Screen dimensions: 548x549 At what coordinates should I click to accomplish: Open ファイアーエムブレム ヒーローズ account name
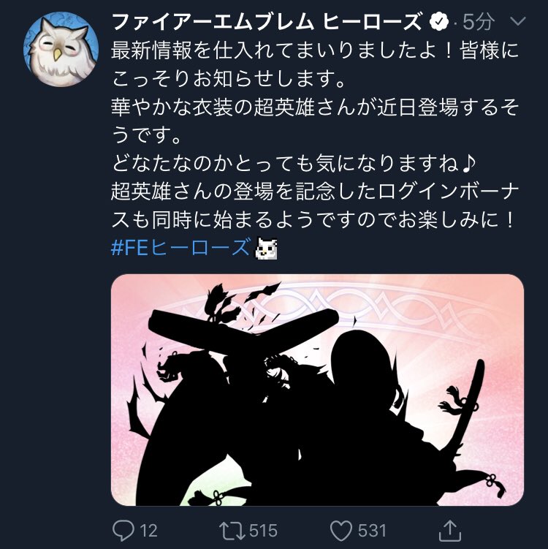[x=267, y=22]
